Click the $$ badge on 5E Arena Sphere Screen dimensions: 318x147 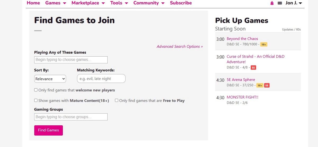coord(267,85)
